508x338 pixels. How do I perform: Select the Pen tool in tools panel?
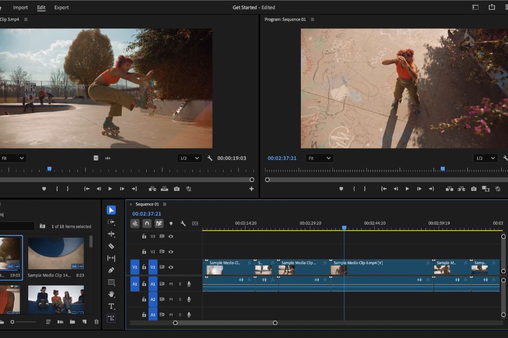111,270
